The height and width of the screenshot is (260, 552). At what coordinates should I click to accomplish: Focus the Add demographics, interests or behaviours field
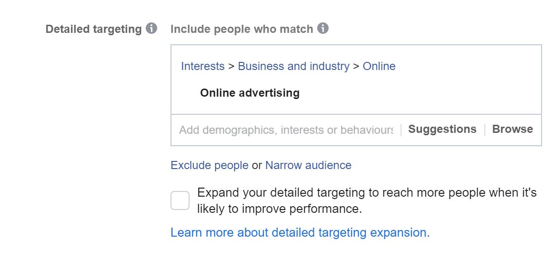pyautogui.click(x=285, y=130)
